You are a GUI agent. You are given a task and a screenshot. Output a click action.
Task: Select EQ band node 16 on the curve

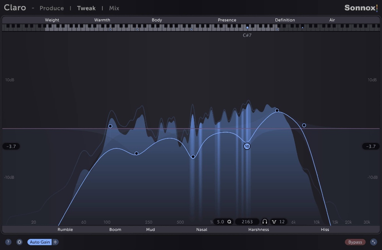(246, 146)
